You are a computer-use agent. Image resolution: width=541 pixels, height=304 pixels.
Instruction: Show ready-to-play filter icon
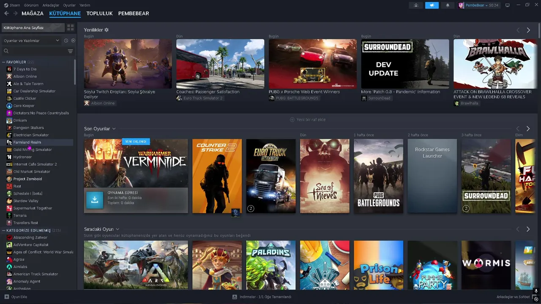pyautogui.click(x=73, y=41)
